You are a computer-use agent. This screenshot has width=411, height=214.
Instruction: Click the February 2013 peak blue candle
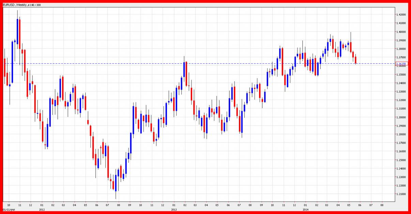click(184, 70)
